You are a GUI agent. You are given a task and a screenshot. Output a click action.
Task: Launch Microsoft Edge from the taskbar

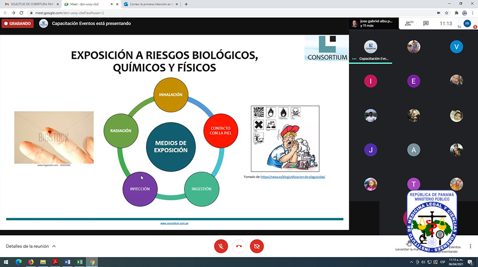point(19,262)
